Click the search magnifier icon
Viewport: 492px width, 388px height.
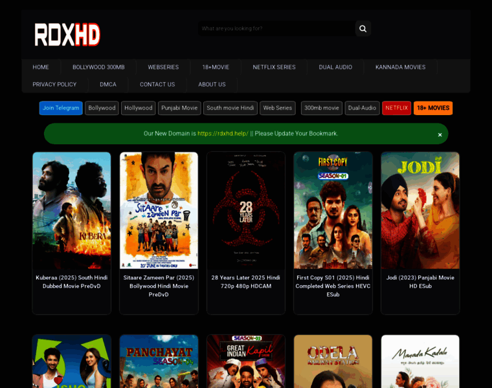(363, 28)
